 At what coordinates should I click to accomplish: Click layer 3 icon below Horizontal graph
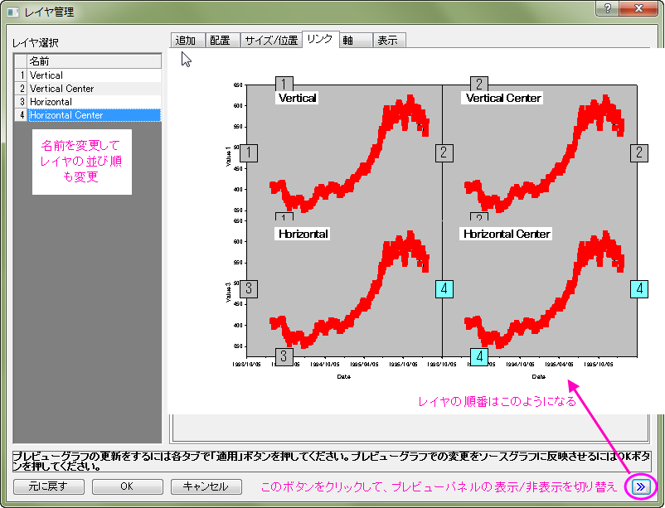click(x=284, y=356)
